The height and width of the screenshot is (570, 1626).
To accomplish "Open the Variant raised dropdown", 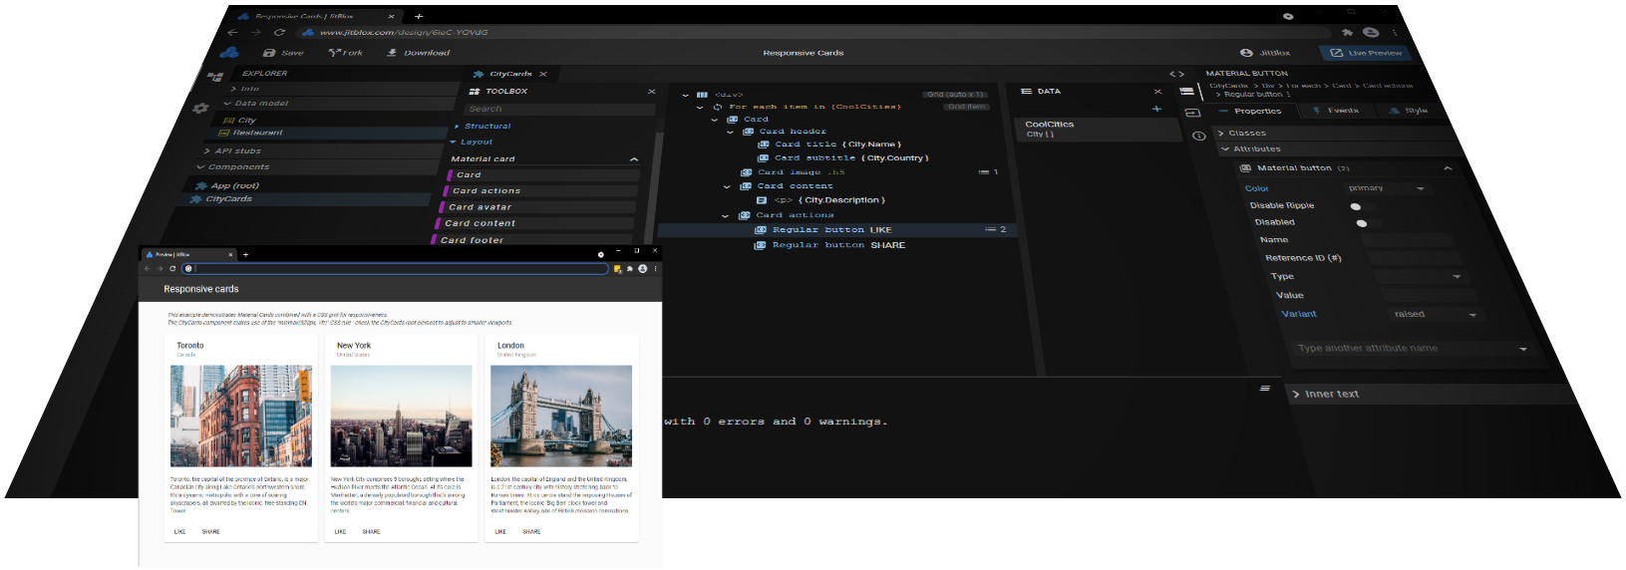I will point(1435,315).
